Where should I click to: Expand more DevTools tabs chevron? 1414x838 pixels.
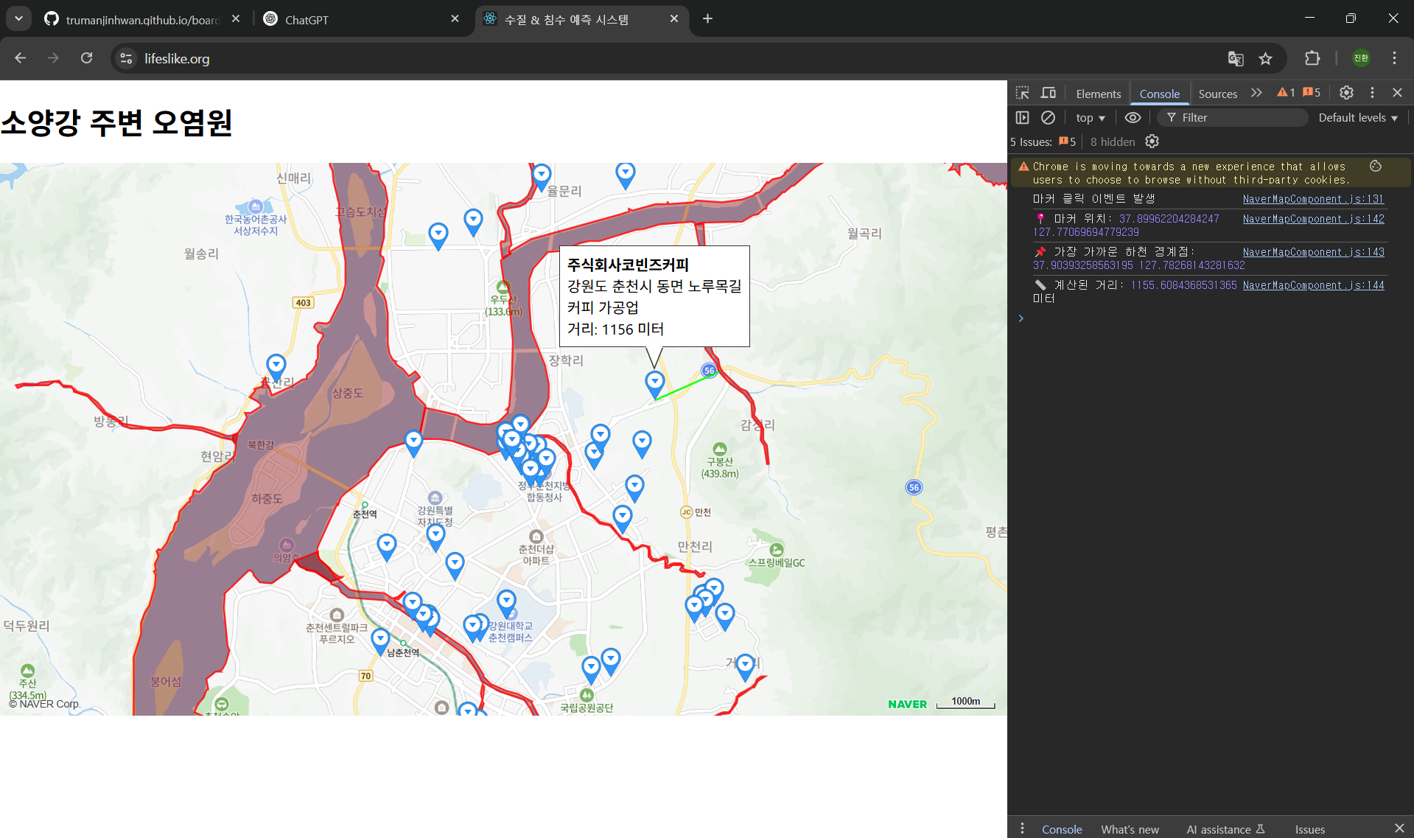click(x=1256, y=93)
